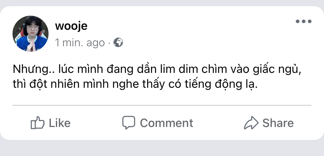Click the Like text label

tap(60, 123)
